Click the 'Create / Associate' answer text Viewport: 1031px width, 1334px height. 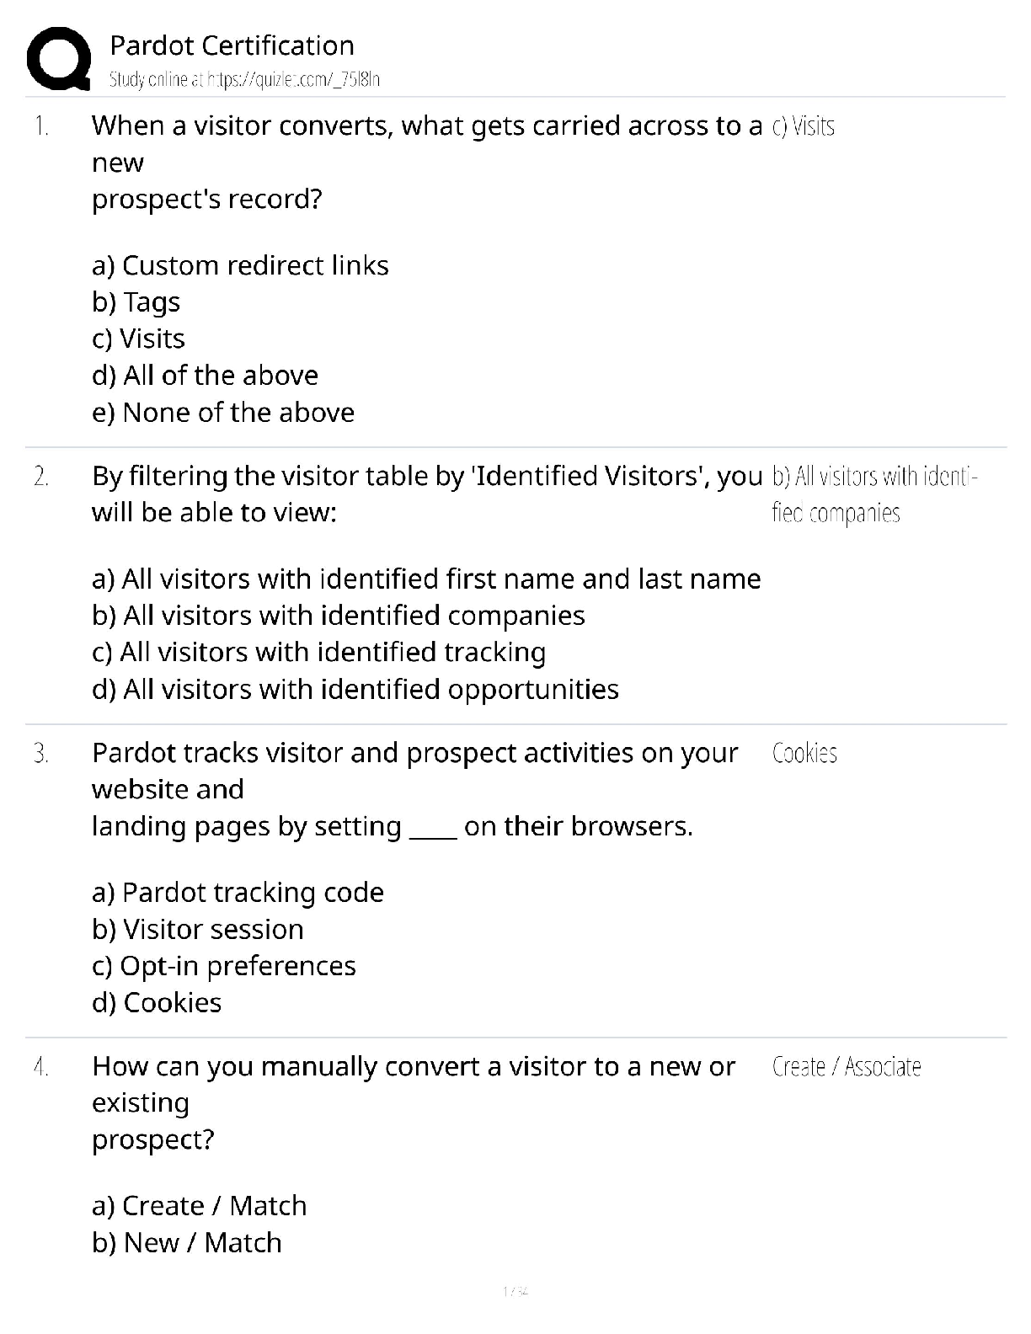click(846, 1067)
